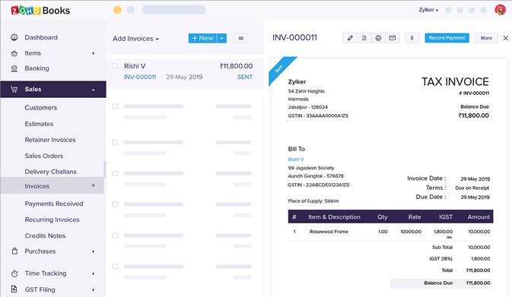Viewport: 512px width, 297px height.
Task: Click the ₹11,800.00 amount in invoice list
Action: click(x=236, y=66)
